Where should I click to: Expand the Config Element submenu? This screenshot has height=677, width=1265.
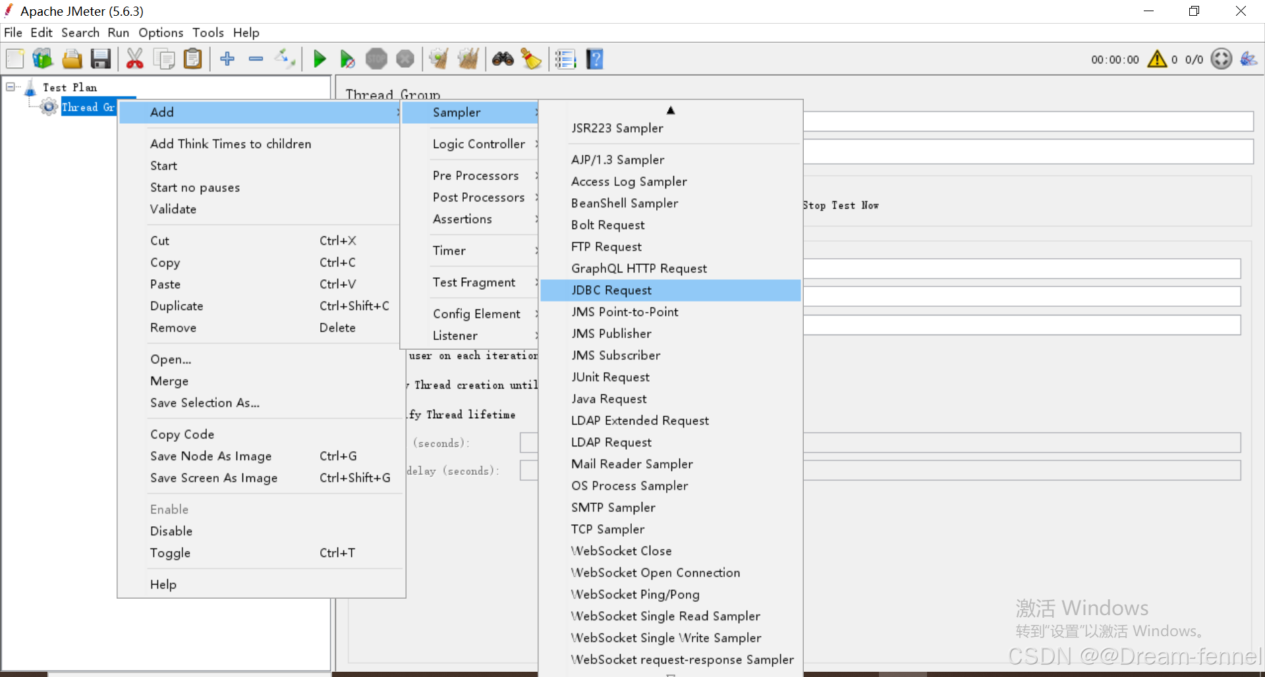click(471, 313)
